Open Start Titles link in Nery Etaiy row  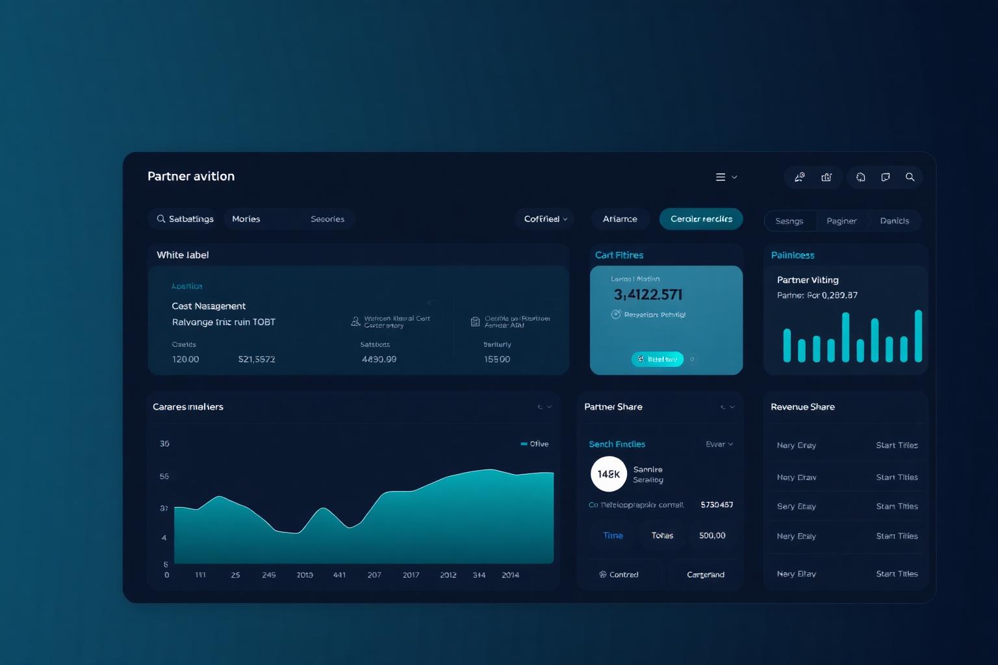(897, 536)
